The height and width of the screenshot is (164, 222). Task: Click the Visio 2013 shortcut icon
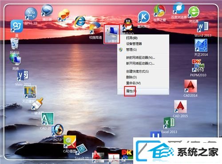click(23, 78)
